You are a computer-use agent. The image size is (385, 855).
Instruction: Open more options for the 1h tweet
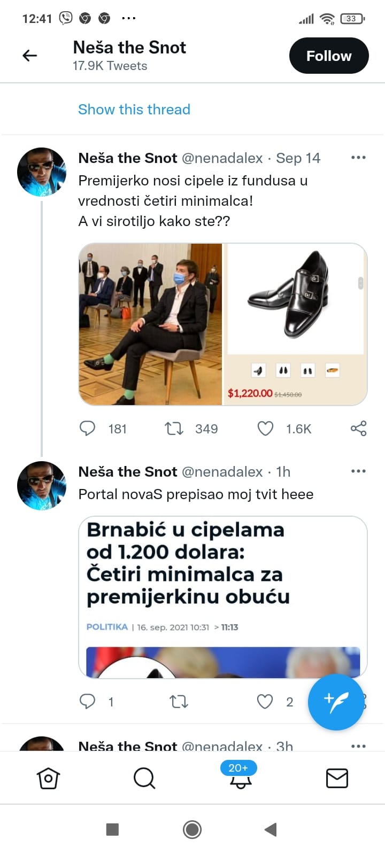coord(358,471)
